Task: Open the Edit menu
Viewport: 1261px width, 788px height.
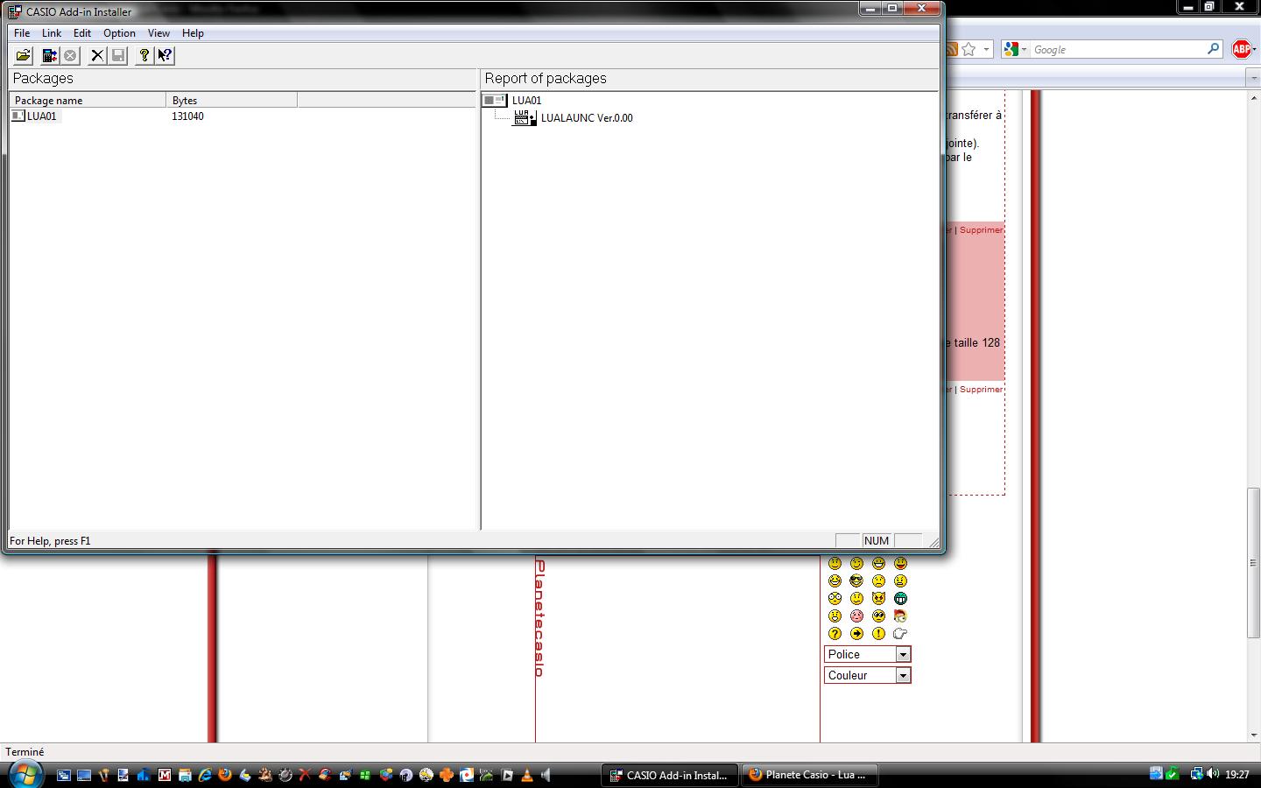Action: 82,33
